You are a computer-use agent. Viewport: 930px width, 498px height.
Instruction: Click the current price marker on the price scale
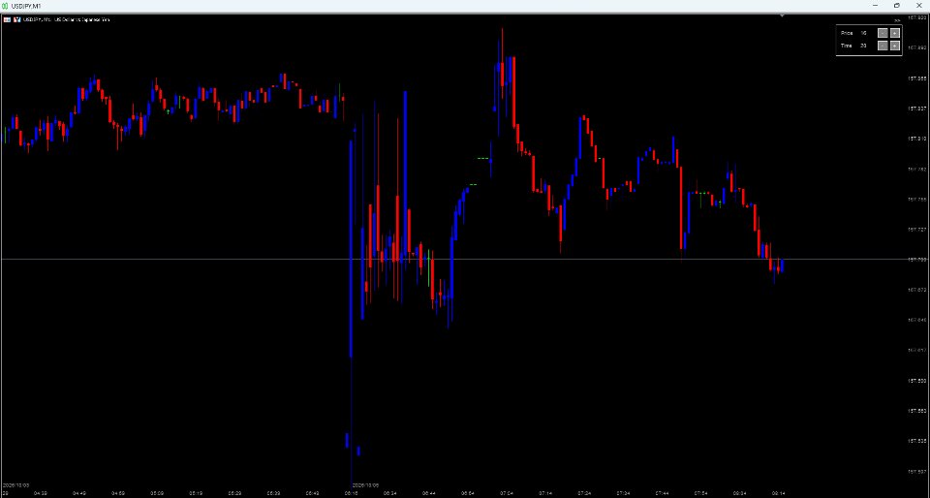point(917,260)
